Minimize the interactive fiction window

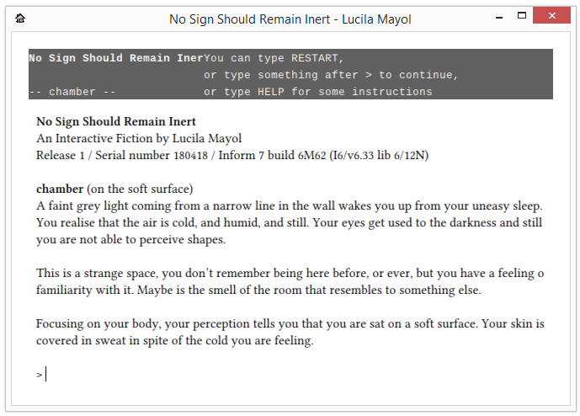(499, 18)
